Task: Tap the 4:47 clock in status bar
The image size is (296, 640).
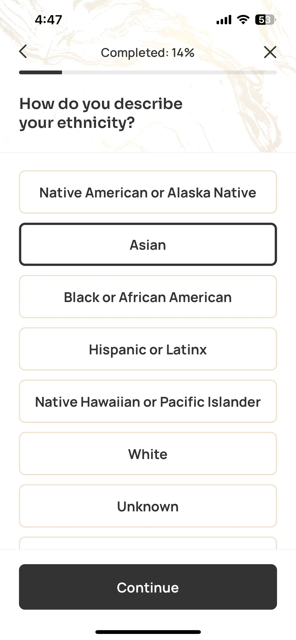Action: click(x=49, y=20)
